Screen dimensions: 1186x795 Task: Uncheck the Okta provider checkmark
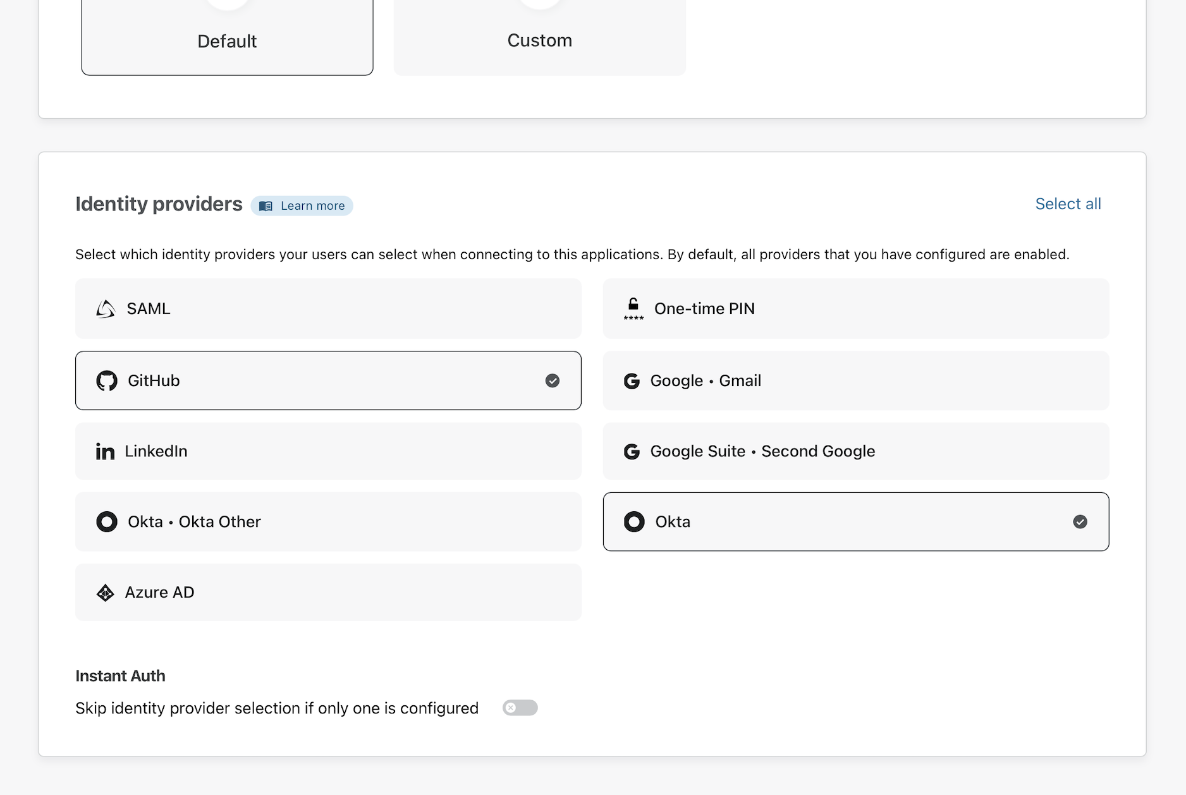(1080, 522)
